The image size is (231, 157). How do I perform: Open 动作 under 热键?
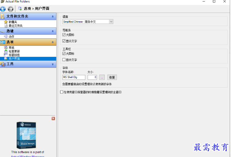[11, 37]
